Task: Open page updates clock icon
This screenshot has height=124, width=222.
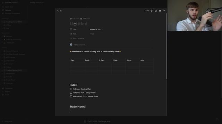Action: tap(156, 11)
